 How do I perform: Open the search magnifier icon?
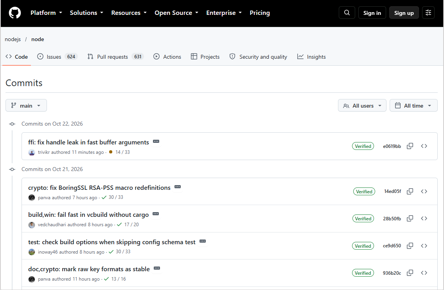[347, 13]
